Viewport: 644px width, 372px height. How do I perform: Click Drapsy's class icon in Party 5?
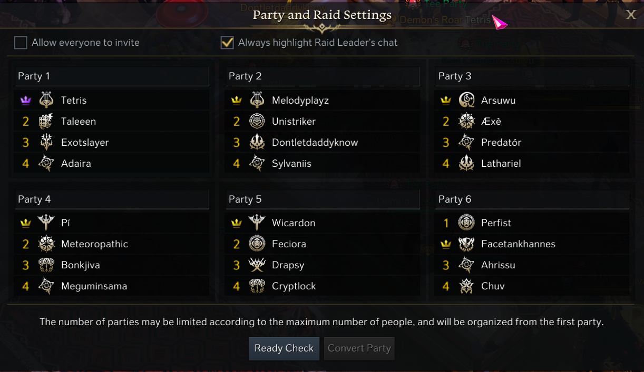257,265
